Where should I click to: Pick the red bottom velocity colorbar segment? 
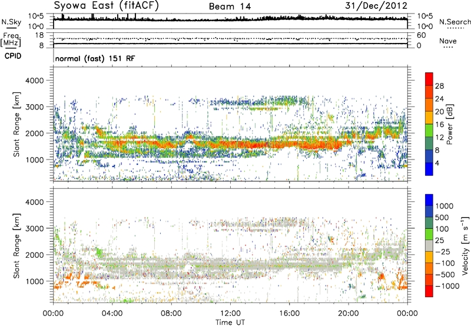click(x=429, y=291)
